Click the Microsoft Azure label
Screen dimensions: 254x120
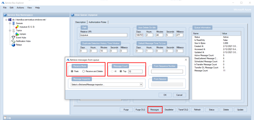coord(242,10)
